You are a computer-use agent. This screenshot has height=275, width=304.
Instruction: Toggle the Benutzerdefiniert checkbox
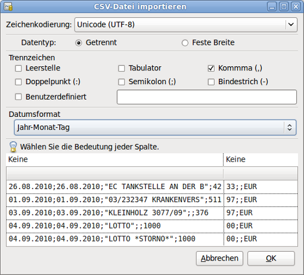pos(18,97)
